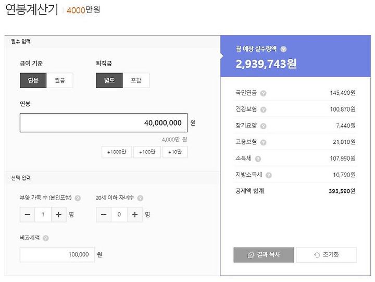The width and height of the screenshot is (375, 282).
Task: Decrease 20세 이하 자녀수 with minus
Action: (x=104, y=215)
